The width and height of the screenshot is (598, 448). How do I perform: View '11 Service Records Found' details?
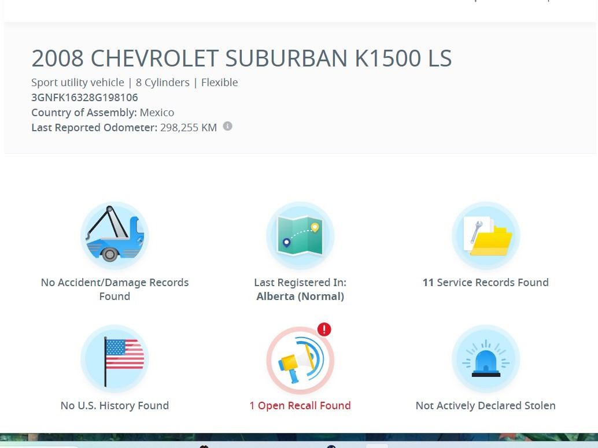tap(485, 283)
